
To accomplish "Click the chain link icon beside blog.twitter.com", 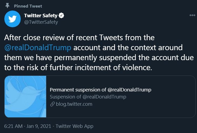I will click(x=52, y=104).
